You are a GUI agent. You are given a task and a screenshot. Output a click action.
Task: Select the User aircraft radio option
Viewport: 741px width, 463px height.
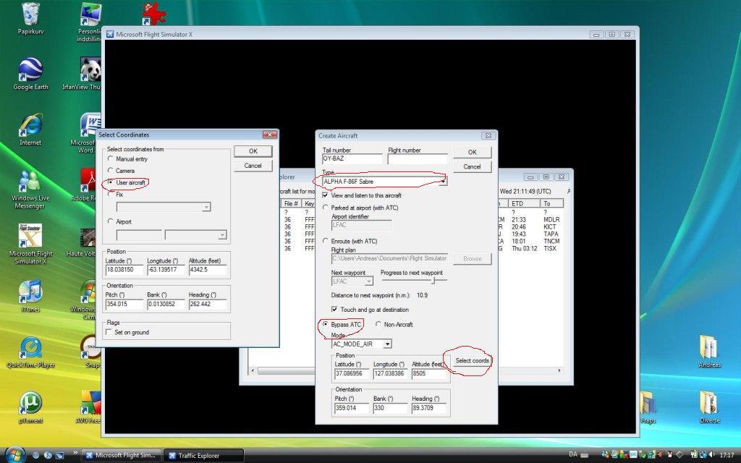[x=111, y=183]
